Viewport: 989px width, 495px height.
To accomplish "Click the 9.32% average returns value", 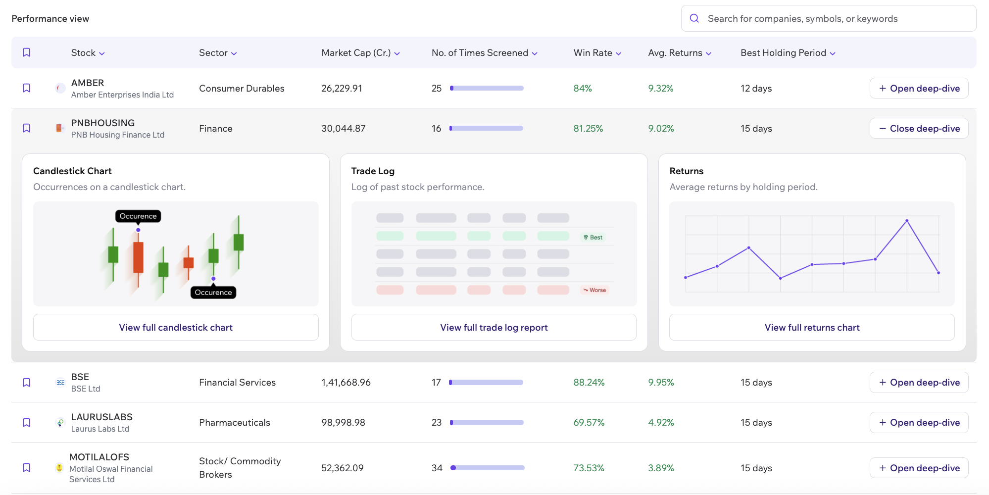I will coord(661,88).
